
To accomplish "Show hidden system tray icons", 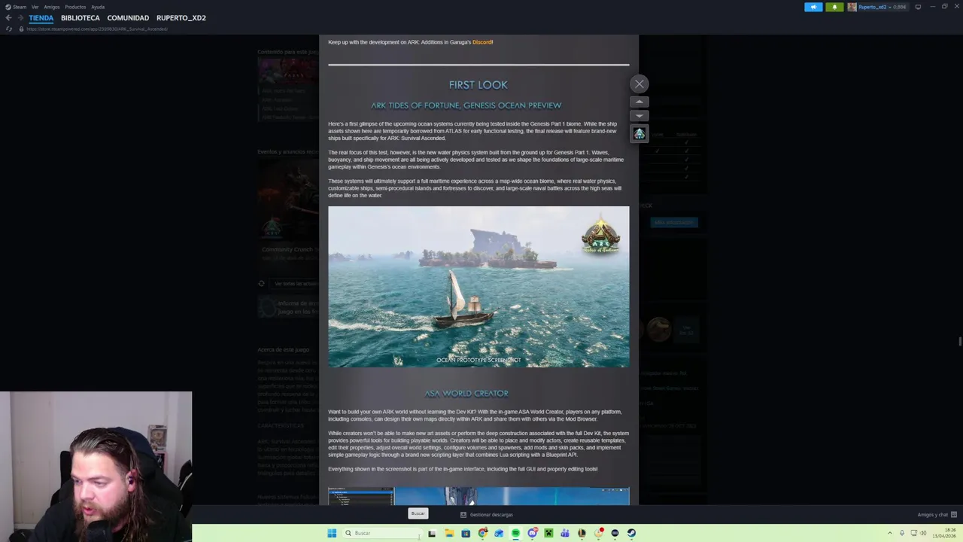I will [890, 533].
